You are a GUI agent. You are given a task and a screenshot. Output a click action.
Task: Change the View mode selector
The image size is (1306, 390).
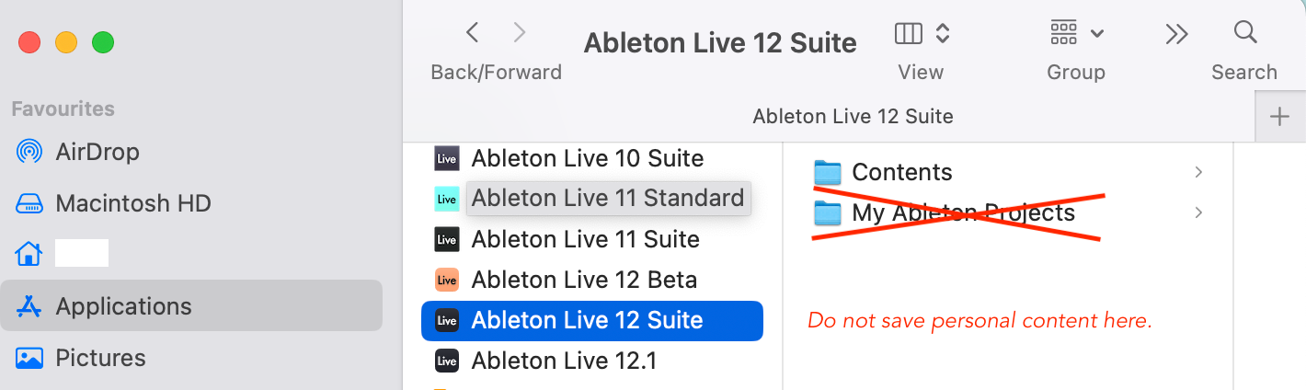point(921,34)
